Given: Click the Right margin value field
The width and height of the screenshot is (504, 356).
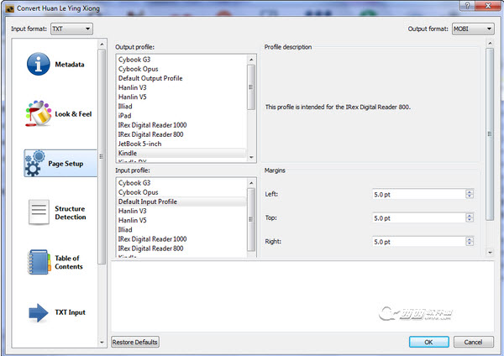Looking at the screenshot, I should [418, 242].
